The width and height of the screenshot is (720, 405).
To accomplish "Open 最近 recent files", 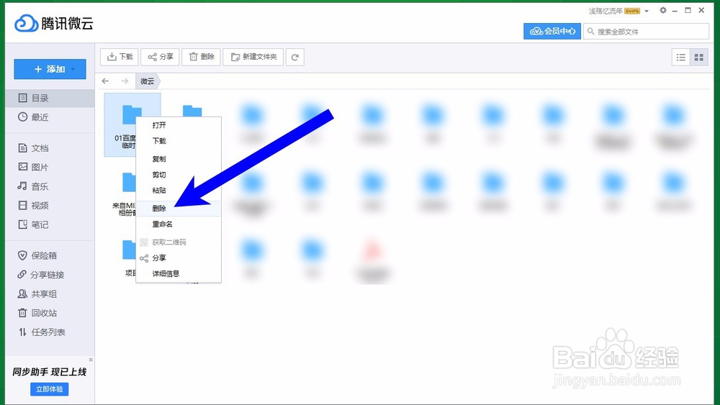I will point(50,117).
